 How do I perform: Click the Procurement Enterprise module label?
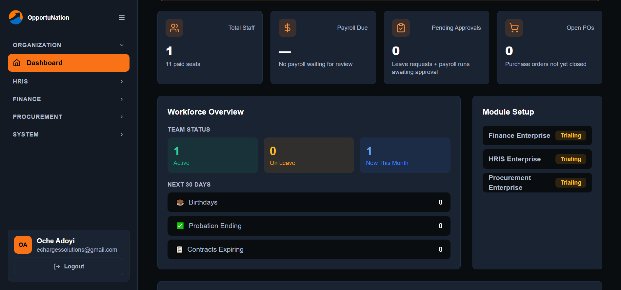coord(510,183)
